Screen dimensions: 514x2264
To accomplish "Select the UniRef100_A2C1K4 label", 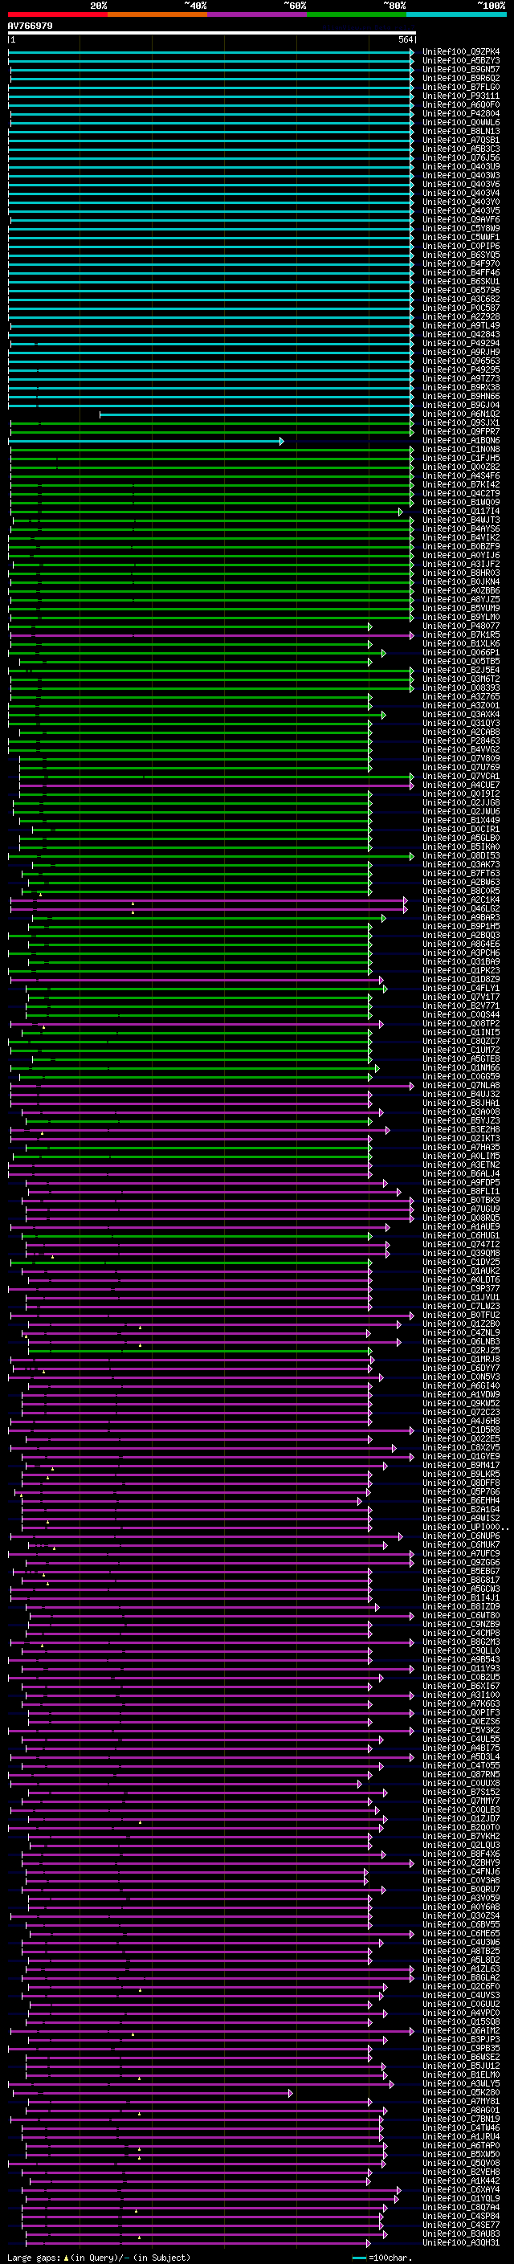I will pos(461,900).
